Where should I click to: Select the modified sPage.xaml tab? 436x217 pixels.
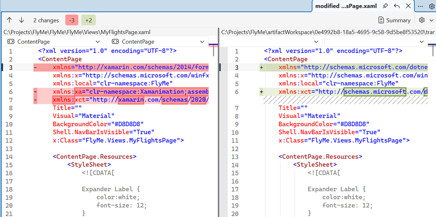pyautogui.click(x=345, y=6)
